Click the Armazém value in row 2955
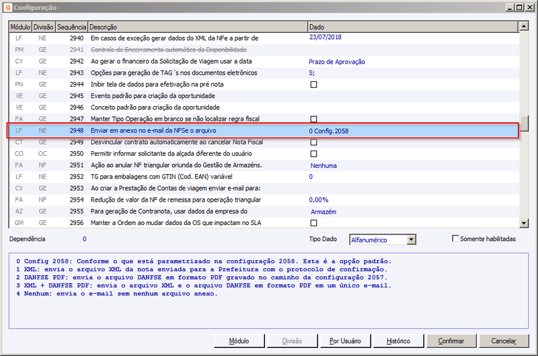The width and height of the screenshot is (538, 356). (323, 212)
